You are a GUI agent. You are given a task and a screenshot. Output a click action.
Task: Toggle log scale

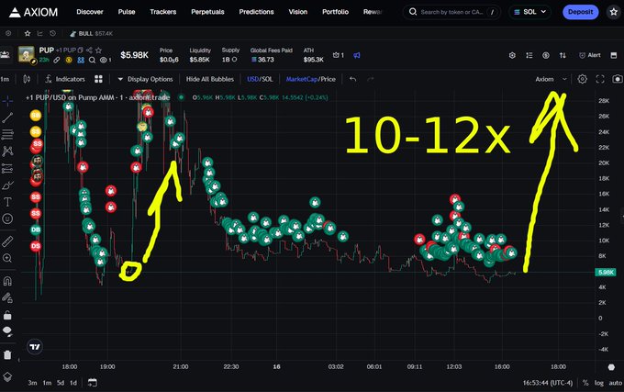(x=599, y=383)
